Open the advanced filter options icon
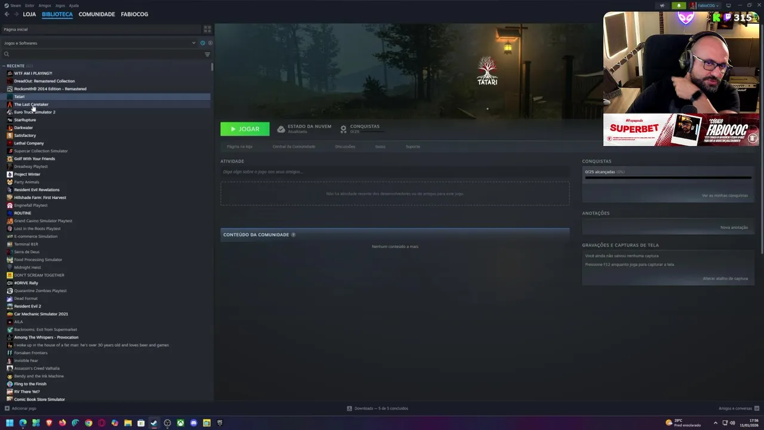The width and height of the screenshot is (764, 430). pos(207,54)
